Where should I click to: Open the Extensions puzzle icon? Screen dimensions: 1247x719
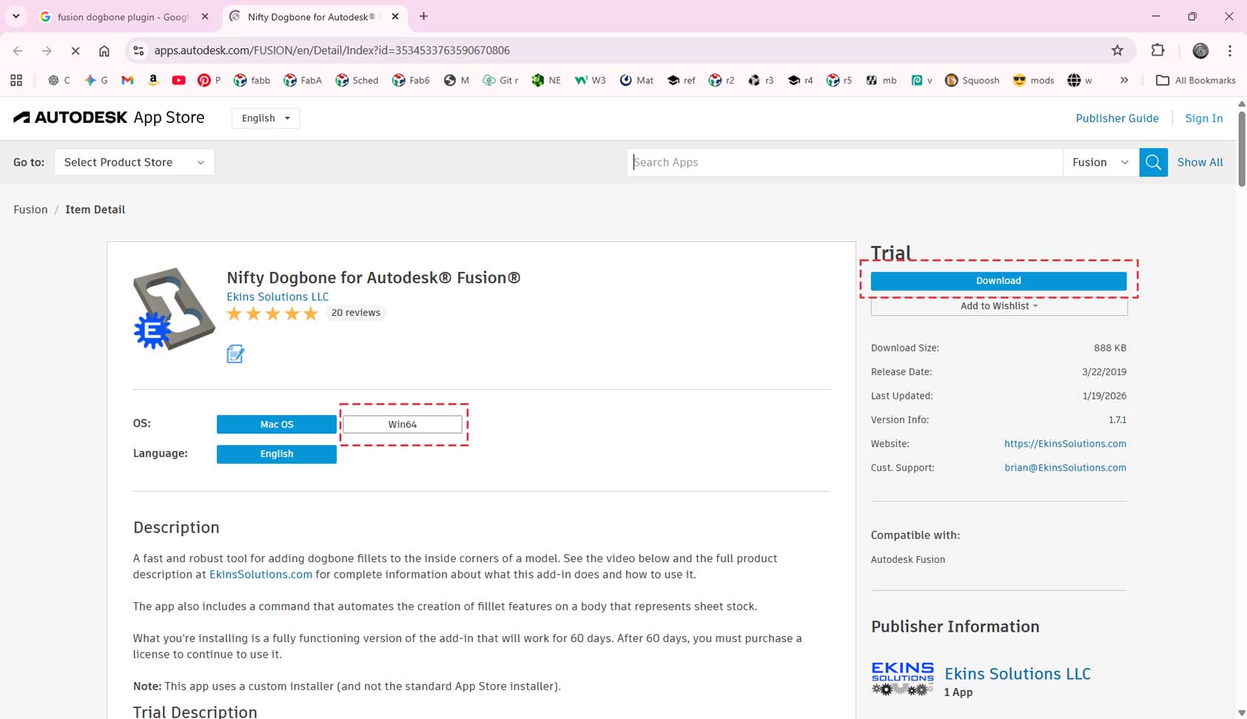[1158, 50]
